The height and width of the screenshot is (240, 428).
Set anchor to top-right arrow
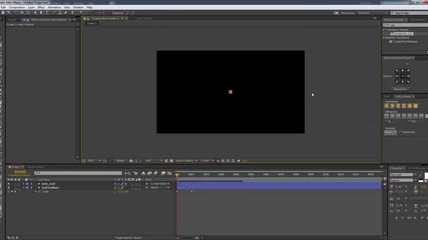coord(408,71)
